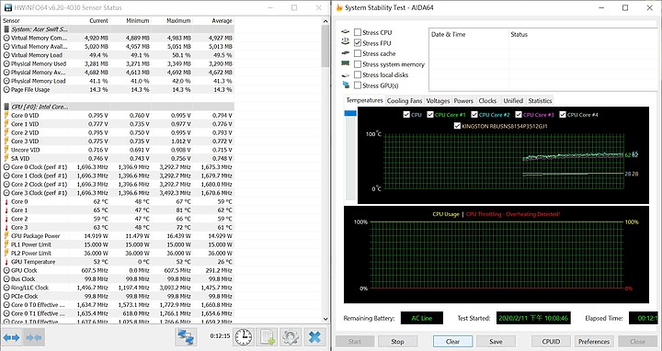Click HWiNFO expand columns double-arrow icon

click(x=11, y=337)
